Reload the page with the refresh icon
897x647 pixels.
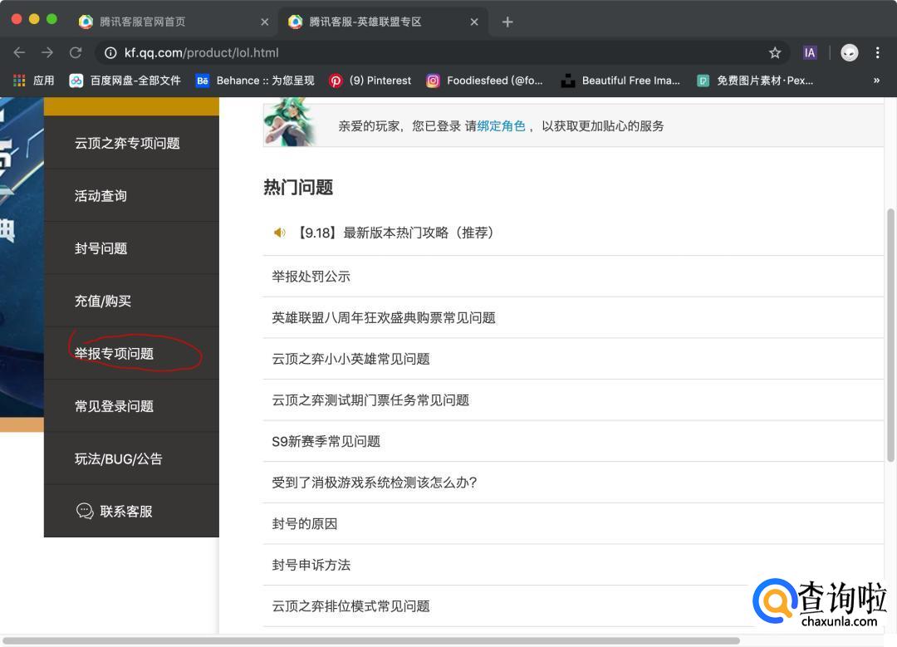click(x=76, y=52)
